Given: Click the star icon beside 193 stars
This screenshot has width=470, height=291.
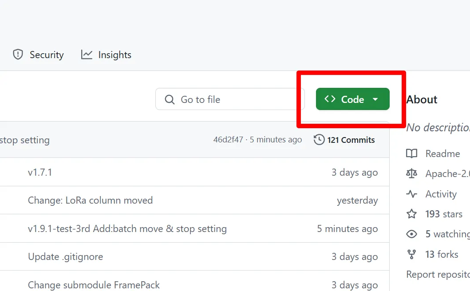Looking at the screenshot, I should pyautogui.click(x=411, y=214).
